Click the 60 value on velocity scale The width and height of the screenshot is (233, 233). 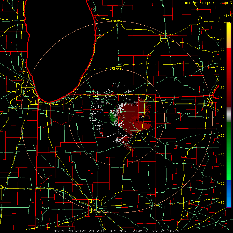click(x=222, y=59)
